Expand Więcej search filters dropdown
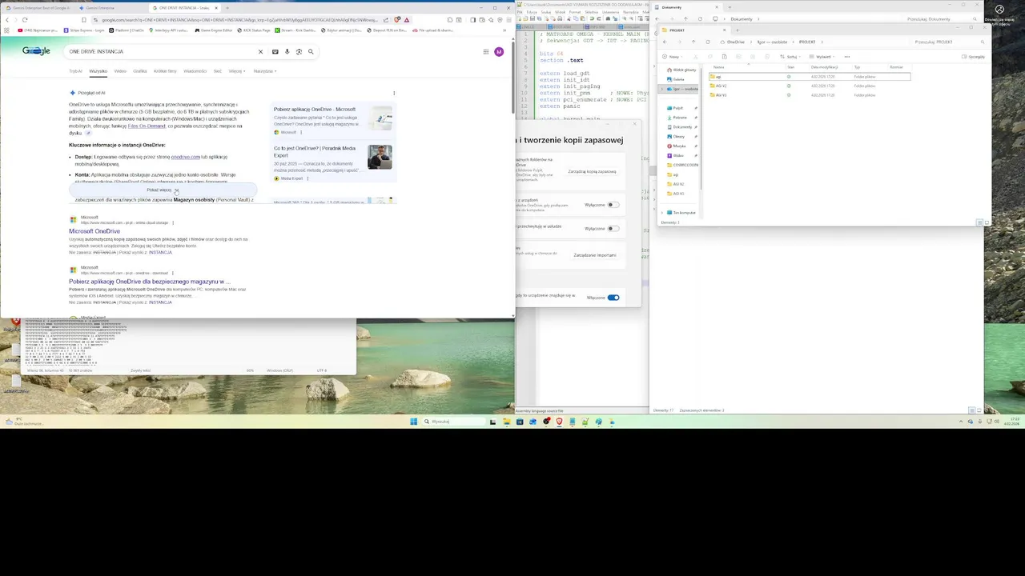The width and height of the screenshot is (1025, 576). point(237,71)
